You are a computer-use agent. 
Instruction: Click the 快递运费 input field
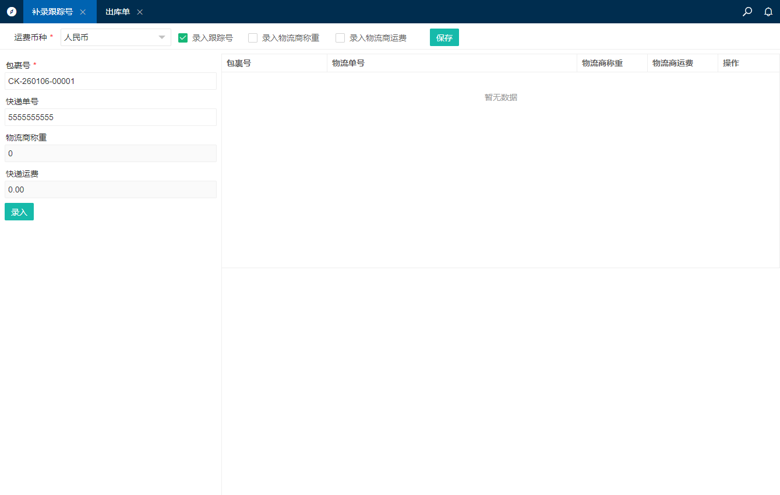tap(111, 189)
